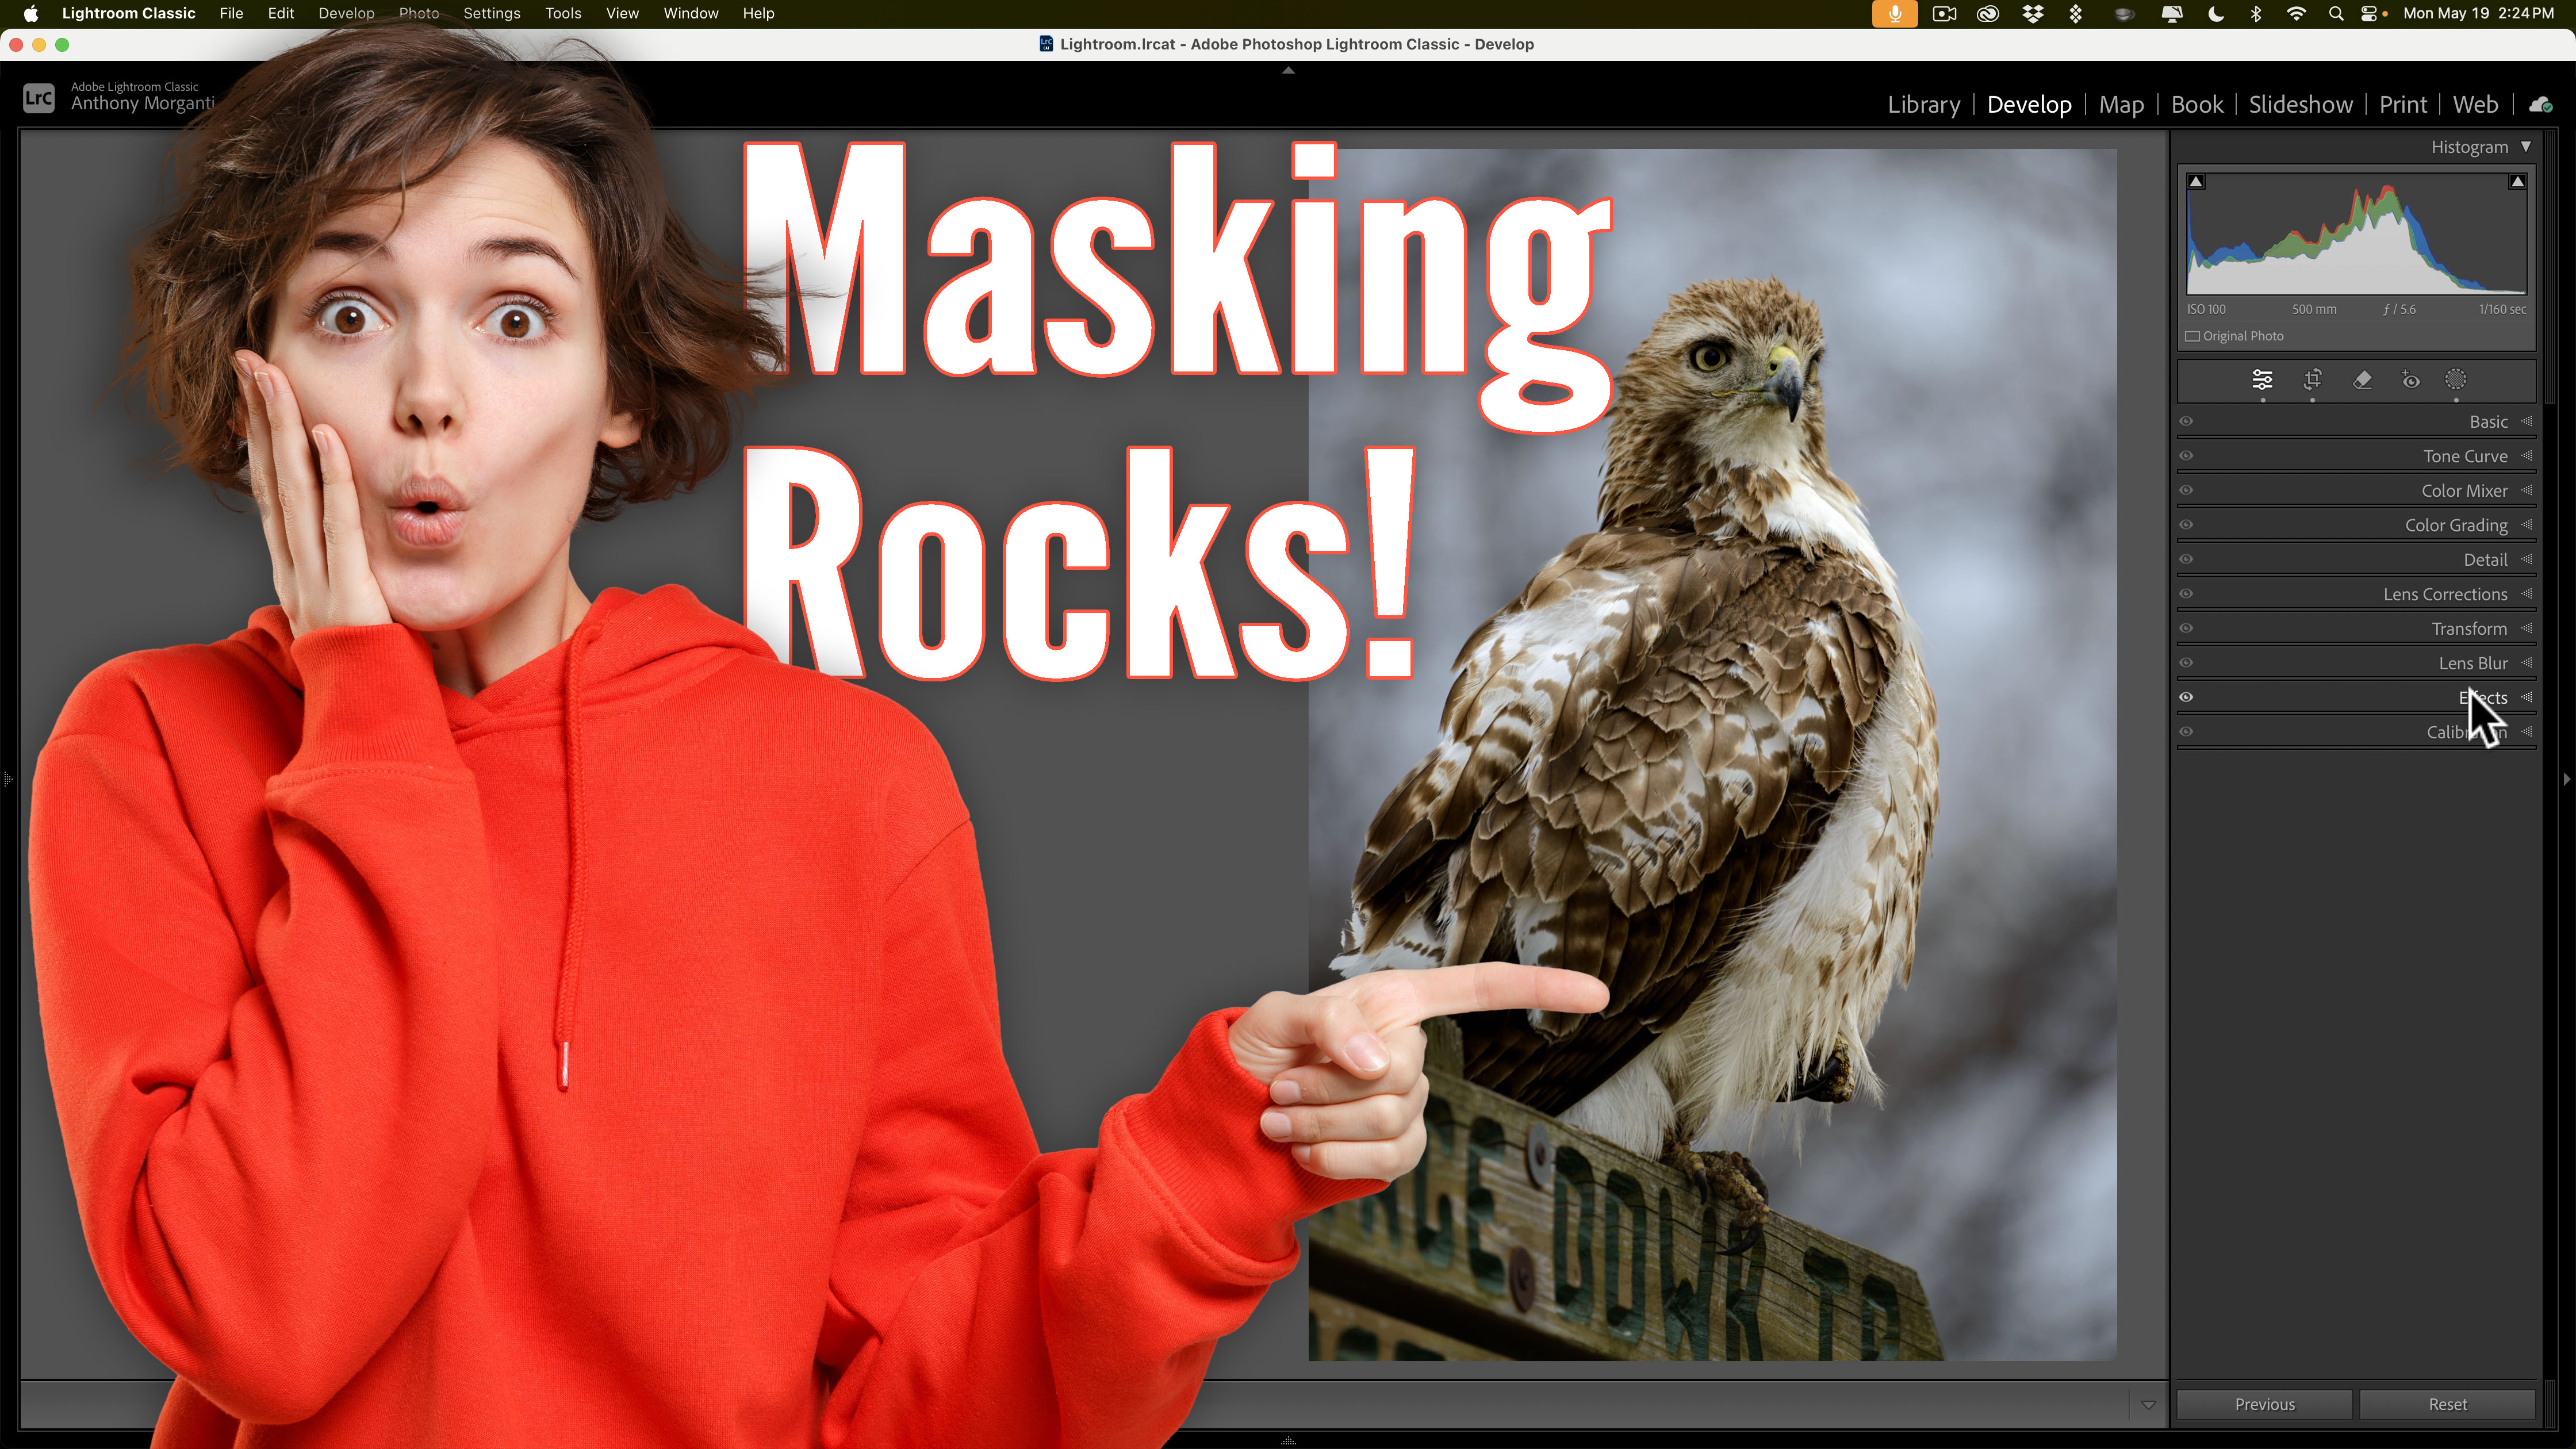
Task: Toggle Lens Blur panel eye switch
Action: tap(2186, 663)
